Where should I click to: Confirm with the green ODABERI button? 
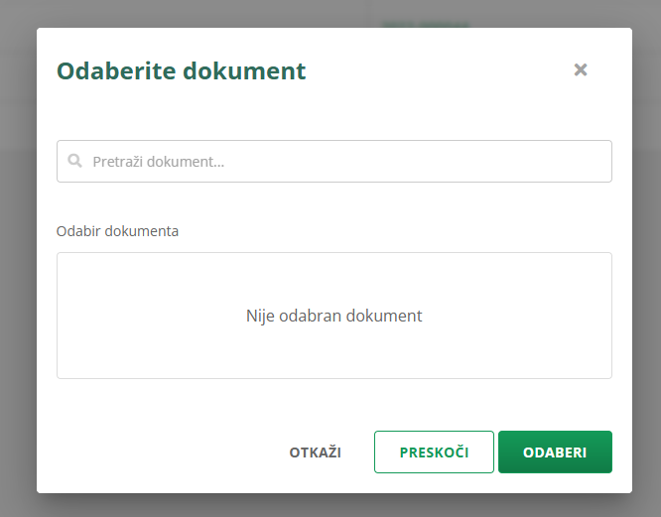(555, 452)
